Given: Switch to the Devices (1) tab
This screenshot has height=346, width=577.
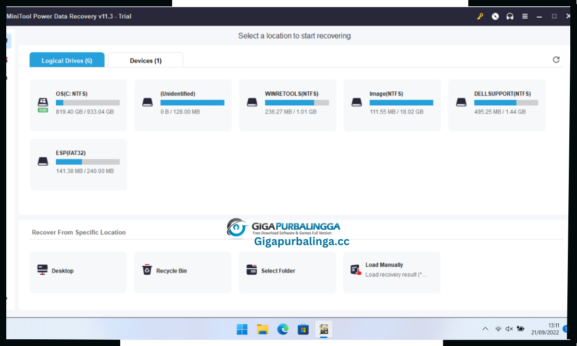Looking at the screenshot, I should (x=146, y=60).
